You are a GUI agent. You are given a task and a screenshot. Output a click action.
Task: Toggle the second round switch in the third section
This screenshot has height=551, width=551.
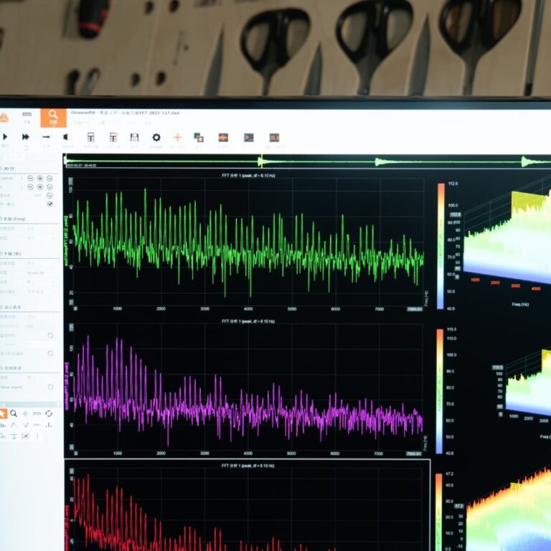[x=51, y=354]
